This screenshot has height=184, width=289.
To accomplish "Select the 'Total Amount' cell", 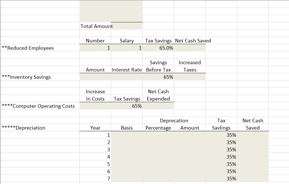I will coord(95,26).
